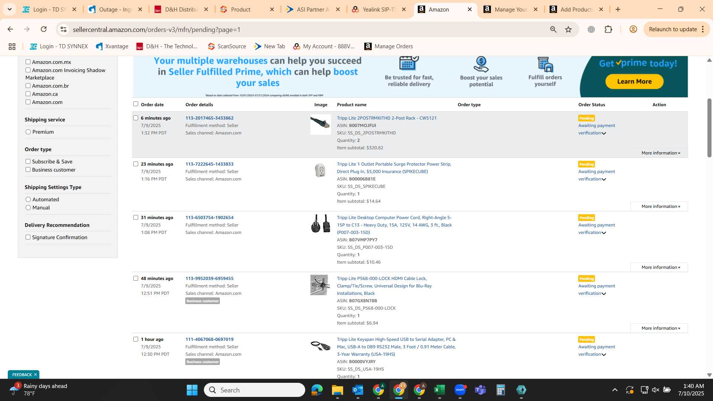Open Excel from taskbar
Image resolution: width=713 pixels, height=401 pixels.
(x=439, y=390)
